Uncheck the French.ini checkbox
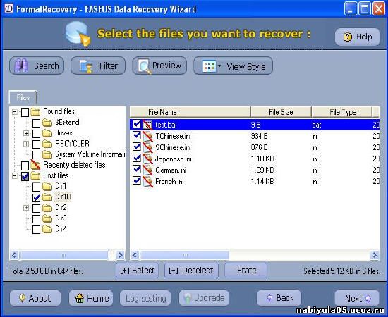The image size is (388, 317). tap(137, 181)
